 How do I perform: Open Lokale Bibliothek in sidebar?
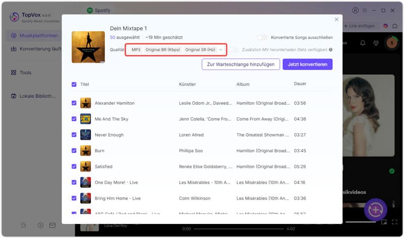tap(33, 96)
